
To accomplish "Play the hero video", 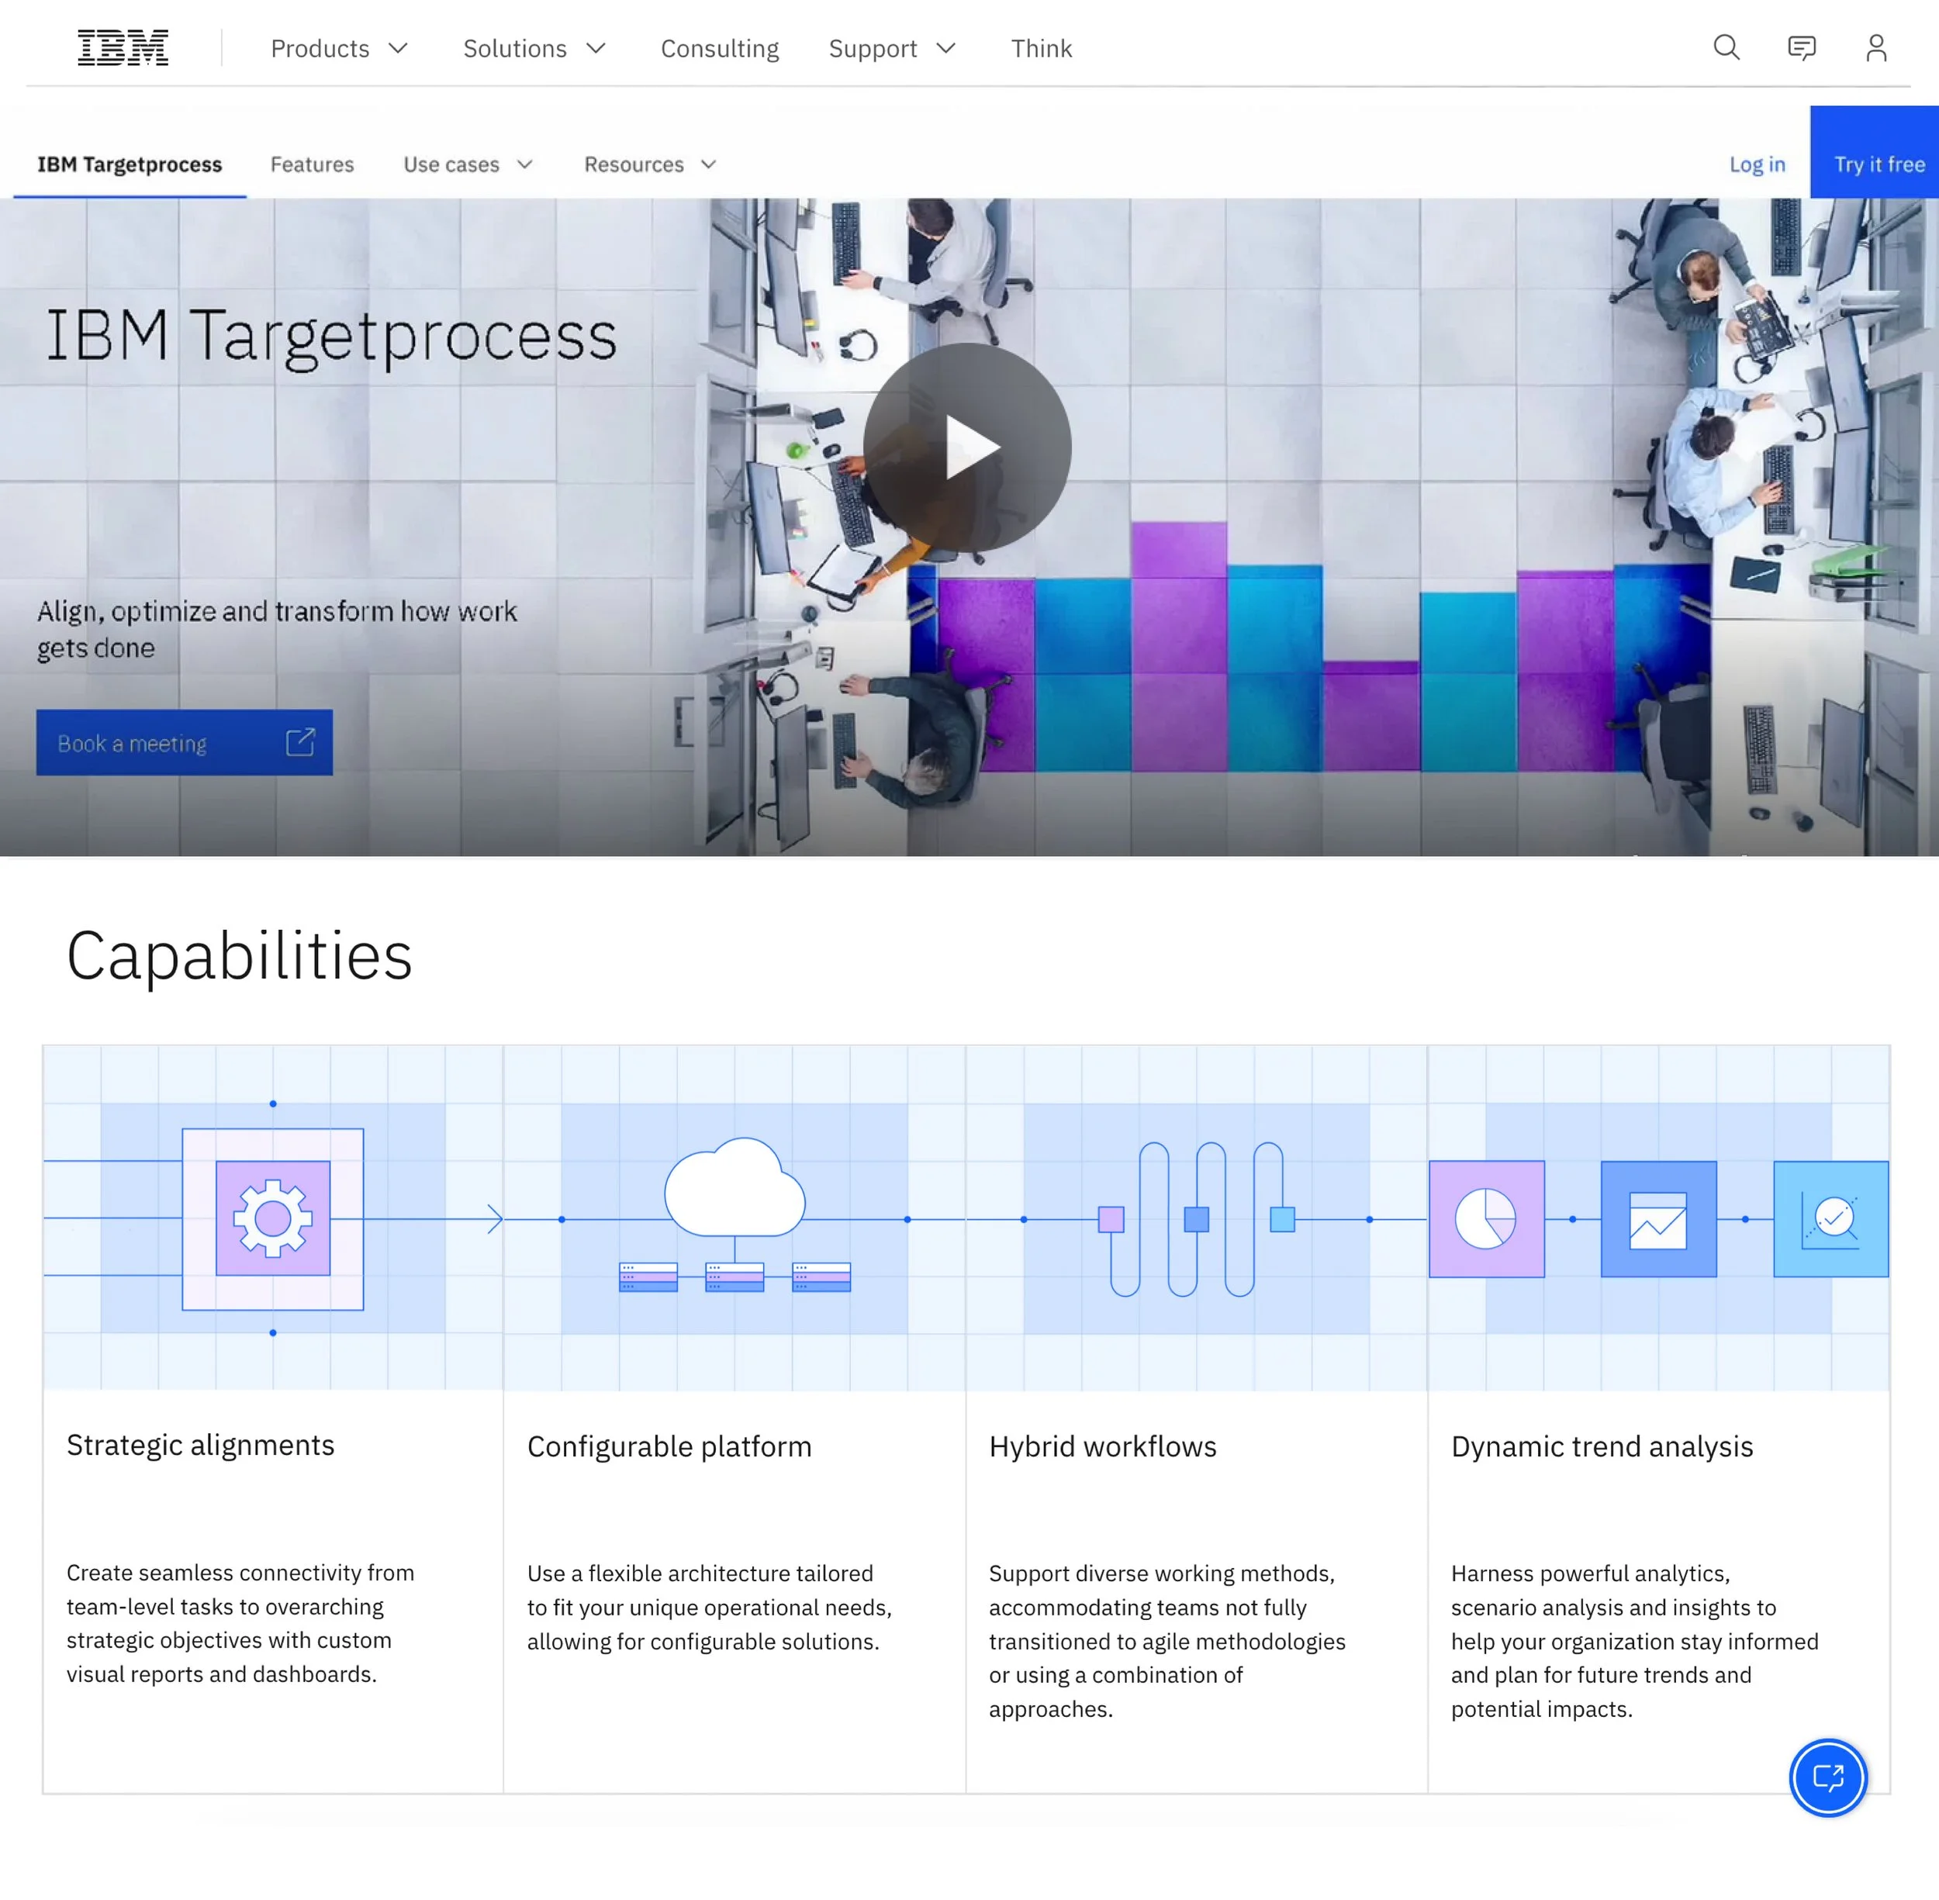I will pos(967,447).
